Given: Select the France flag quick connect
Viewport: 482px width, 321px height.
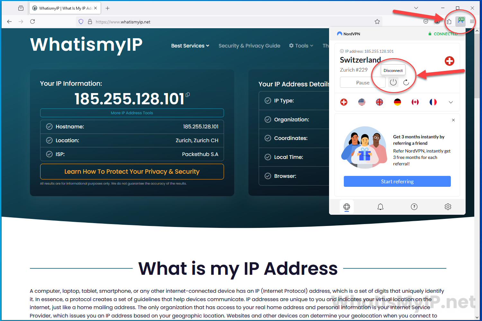Looking at the screenshot, I should 433,102.
